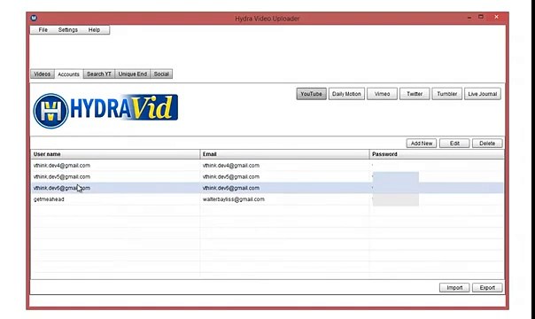Open the File menu
This screenshot has height=319, width=535.
click(43, 30)
